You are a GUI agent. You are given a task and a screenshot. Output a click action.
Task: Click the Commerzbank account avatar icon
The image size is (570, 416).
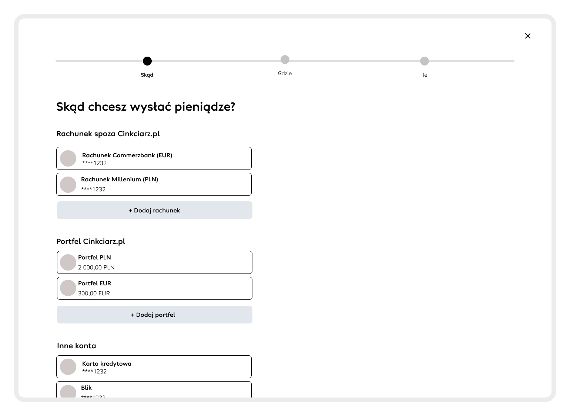(x=68, y=158)
